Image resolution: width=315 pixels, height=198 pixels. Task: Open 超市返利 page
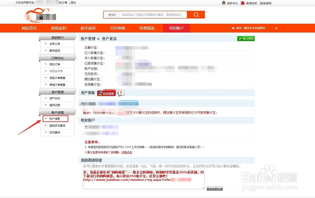click(x=88, y=28)
